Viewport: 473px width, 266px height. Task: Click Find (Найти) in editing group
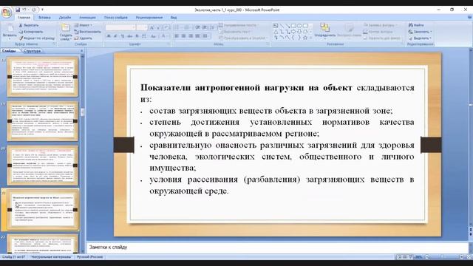pyautogui.click(x=416, y=25)
